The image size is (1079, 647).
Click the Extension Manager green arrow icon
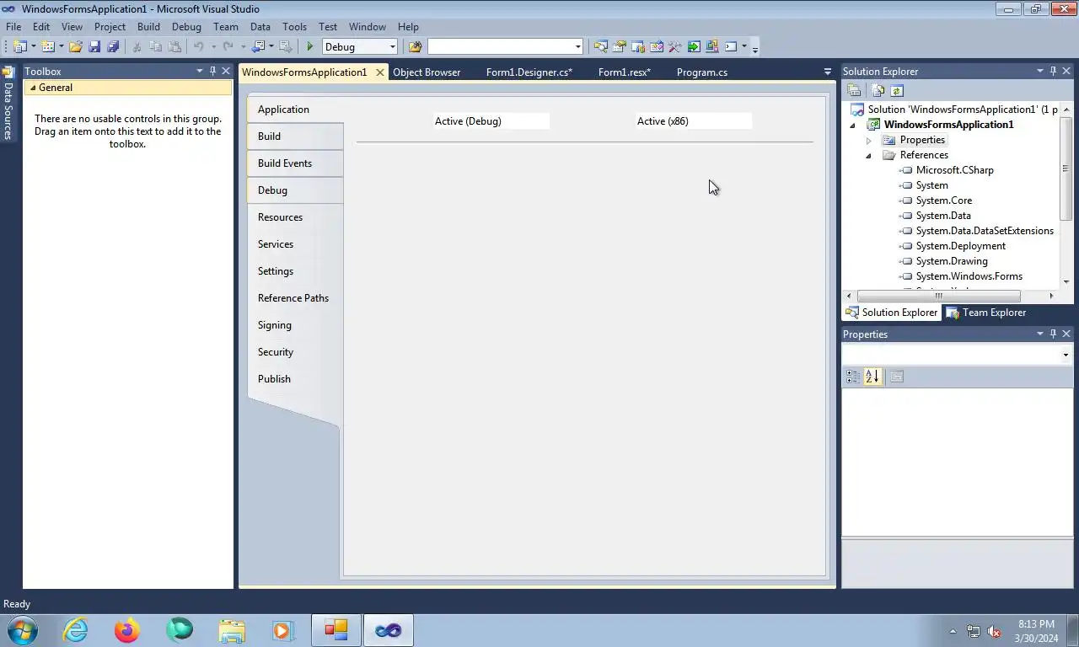(694, 47)
